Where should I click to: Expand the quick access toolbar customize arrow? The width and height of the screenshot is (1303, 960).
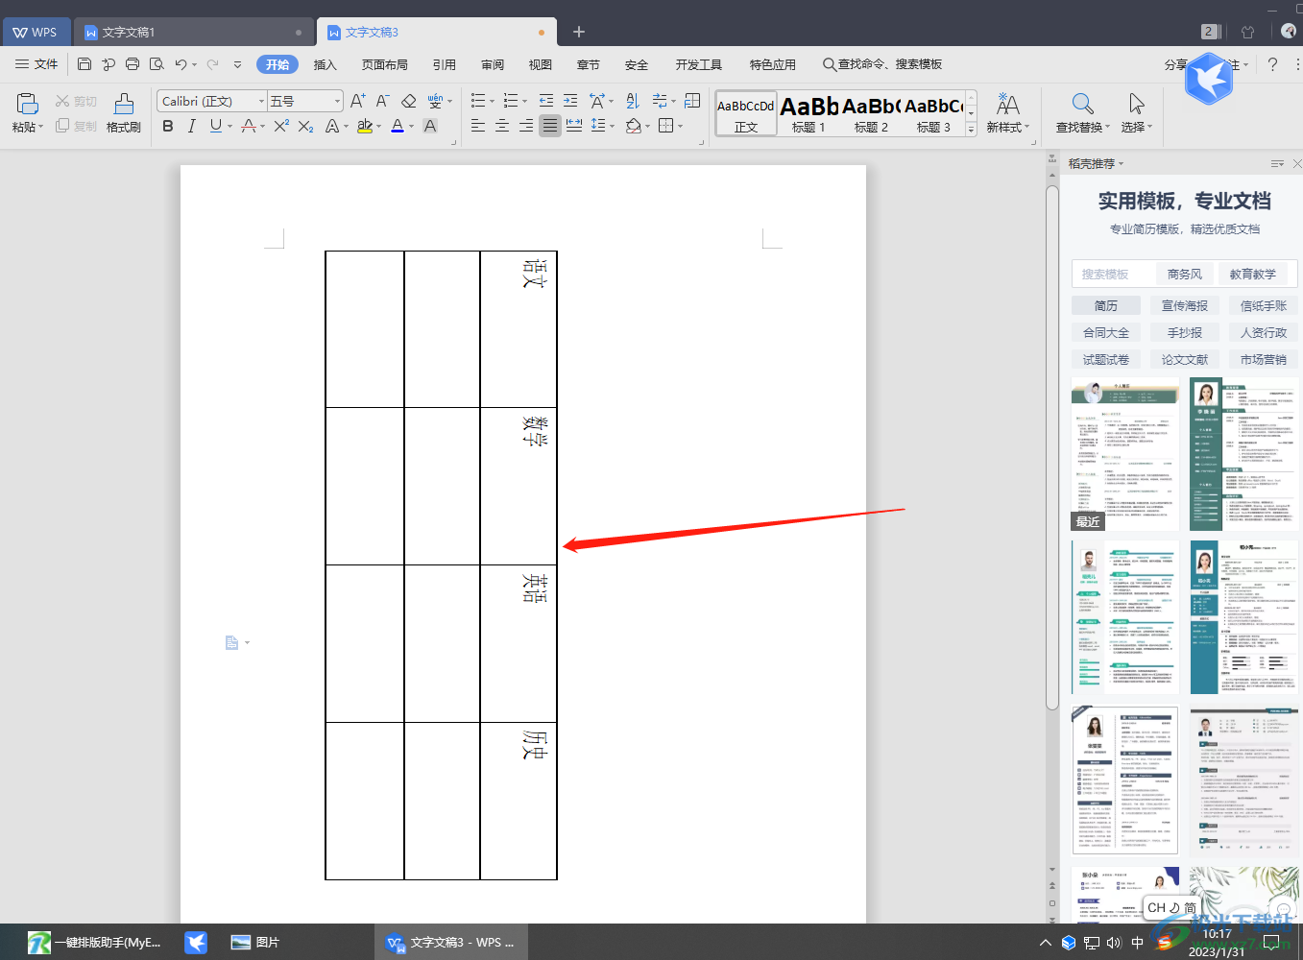[x=237, y=64]
